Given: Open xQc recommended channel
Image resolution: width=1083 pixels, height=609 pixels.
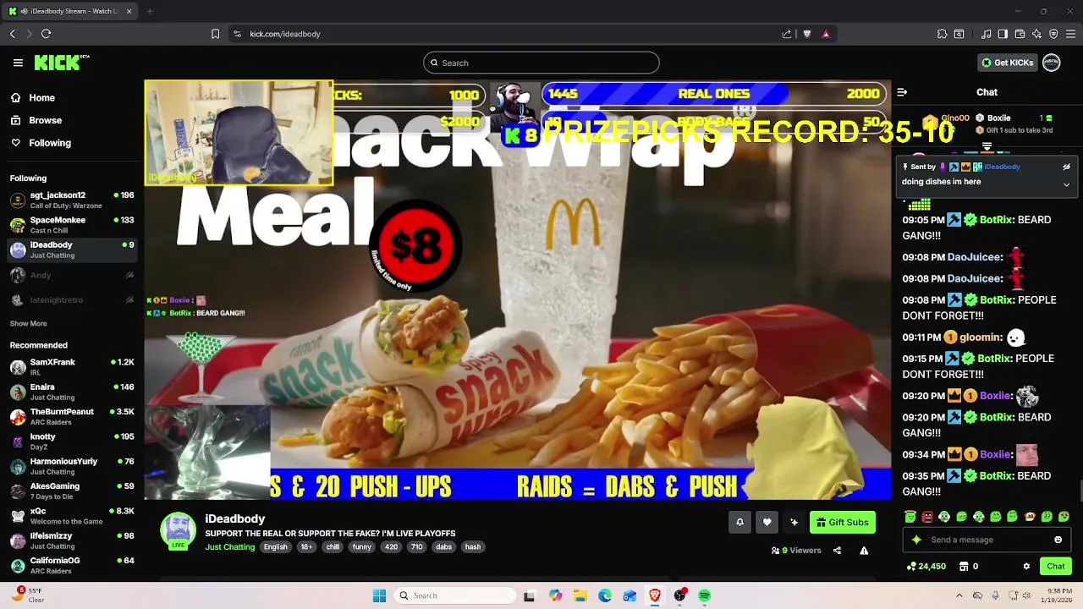Looking at the screenshot, I should coord(72,516).
